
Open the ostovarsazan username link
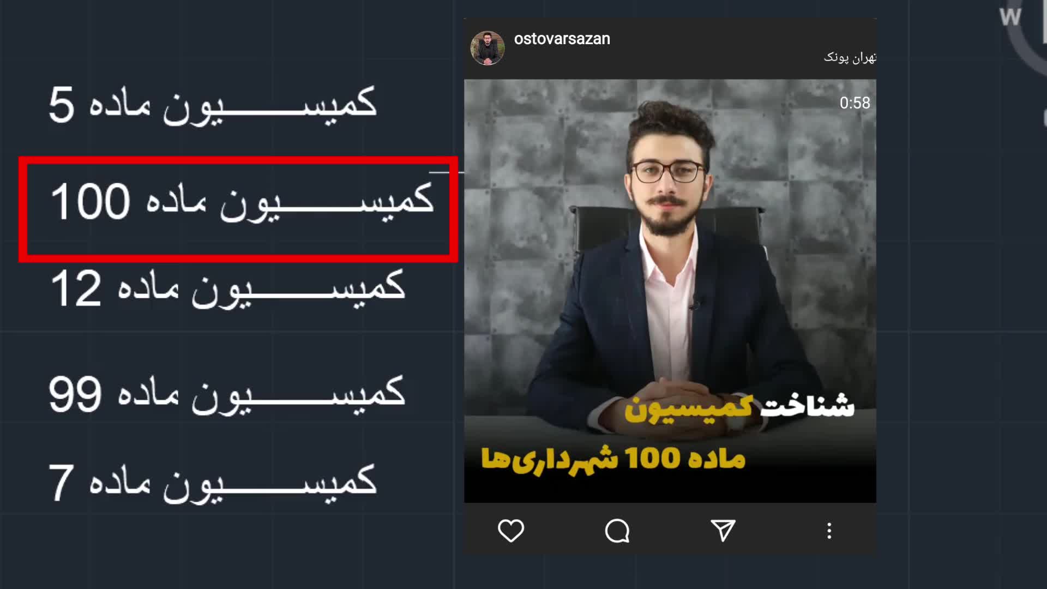(562, 39)
